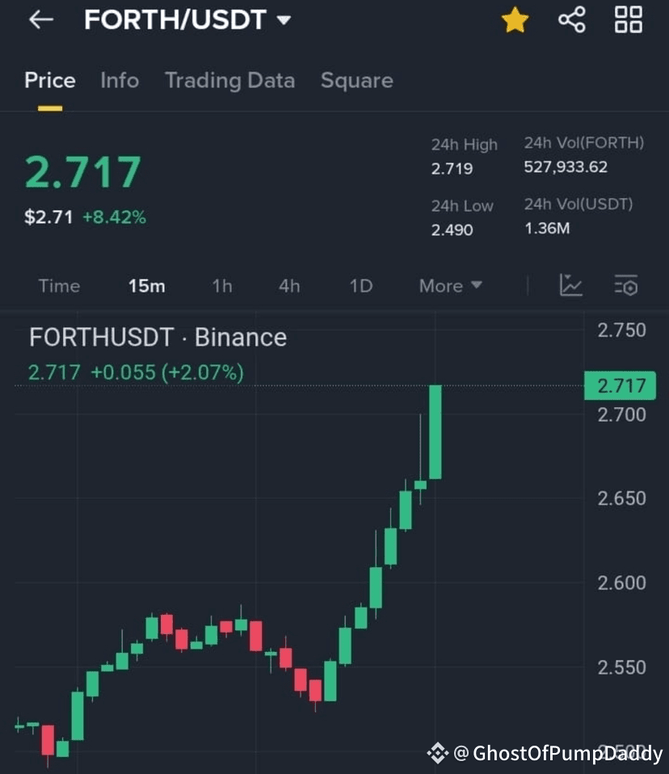669x774 pixels.
Task: Tap the back arrow icon
Action: coord(41,19)
